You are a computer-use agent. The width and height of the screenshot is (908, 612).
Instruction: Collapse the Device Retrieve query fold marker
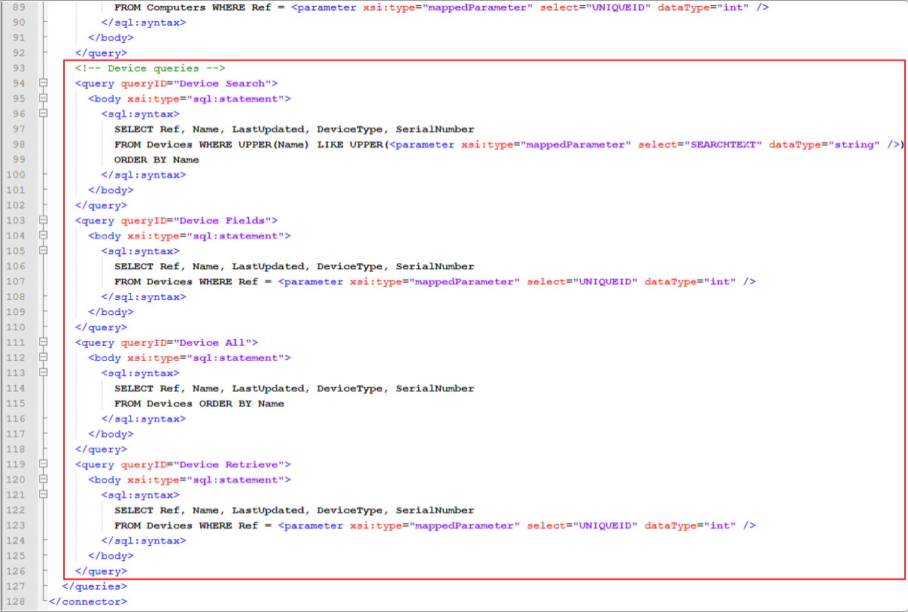point(44,465)
